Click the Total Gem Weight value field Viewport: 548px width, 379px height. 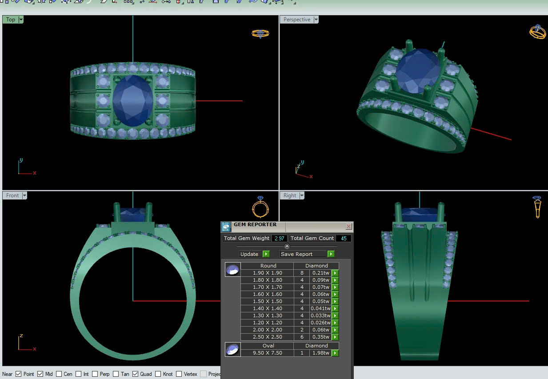click(279, 238)
